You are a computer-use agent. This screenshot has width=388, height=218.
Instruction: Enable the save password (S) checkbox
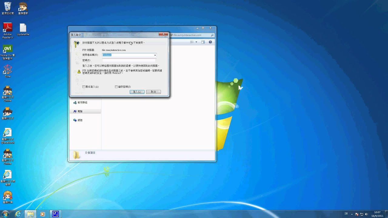click(x=116, y=87)
